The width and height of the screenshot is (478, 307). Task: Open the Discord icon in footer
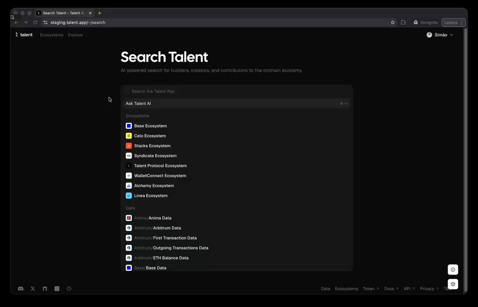tap(21, 288)
